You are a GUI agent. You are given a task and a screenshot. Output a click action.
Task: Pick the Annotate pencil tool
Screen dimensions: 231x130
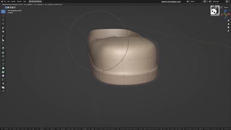pos(3,36)
